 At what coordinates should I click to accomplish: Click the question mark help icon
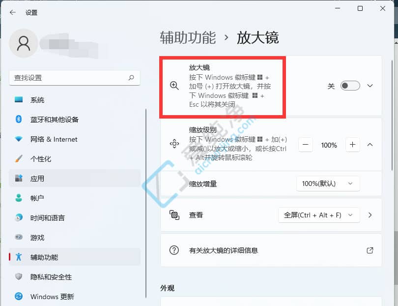pos(174,250)
